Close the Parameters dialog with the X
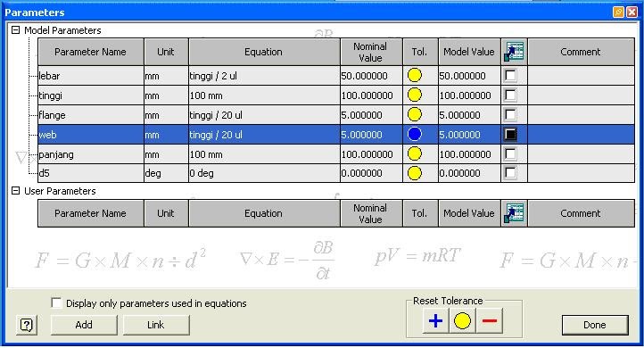The image size is (644, 348). click(632, 12)
